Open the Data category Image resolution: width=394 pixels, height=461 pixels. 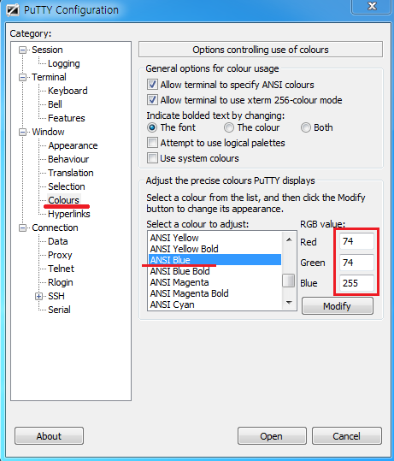point(58,241)
